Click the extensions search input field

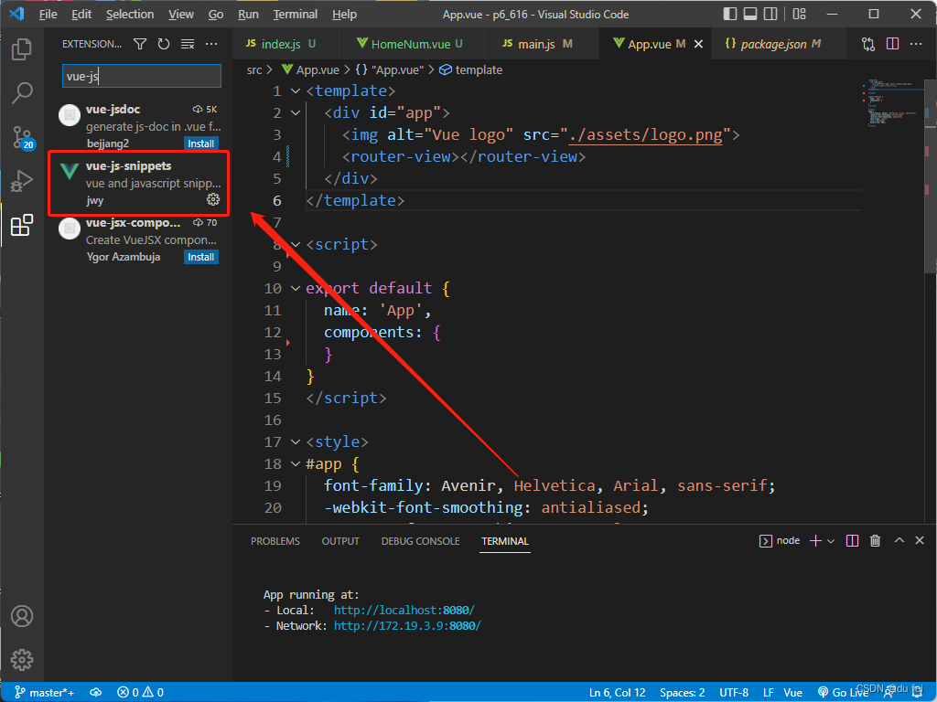coord(141,77)
